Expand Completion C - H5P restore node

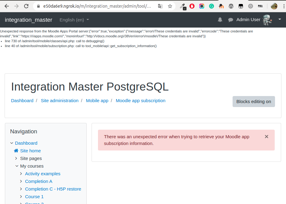click(21, 189)
